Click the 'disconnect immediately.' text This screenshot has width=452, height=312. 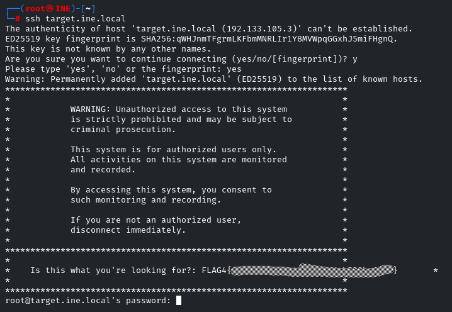pyautogui.click(x=128, y=230)
